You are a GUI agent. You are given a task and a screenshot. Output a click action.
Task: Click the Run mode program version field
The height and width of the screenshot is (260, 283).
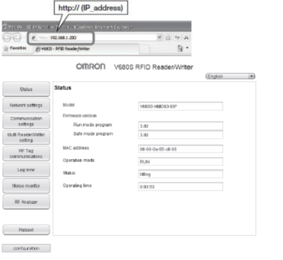180,126
